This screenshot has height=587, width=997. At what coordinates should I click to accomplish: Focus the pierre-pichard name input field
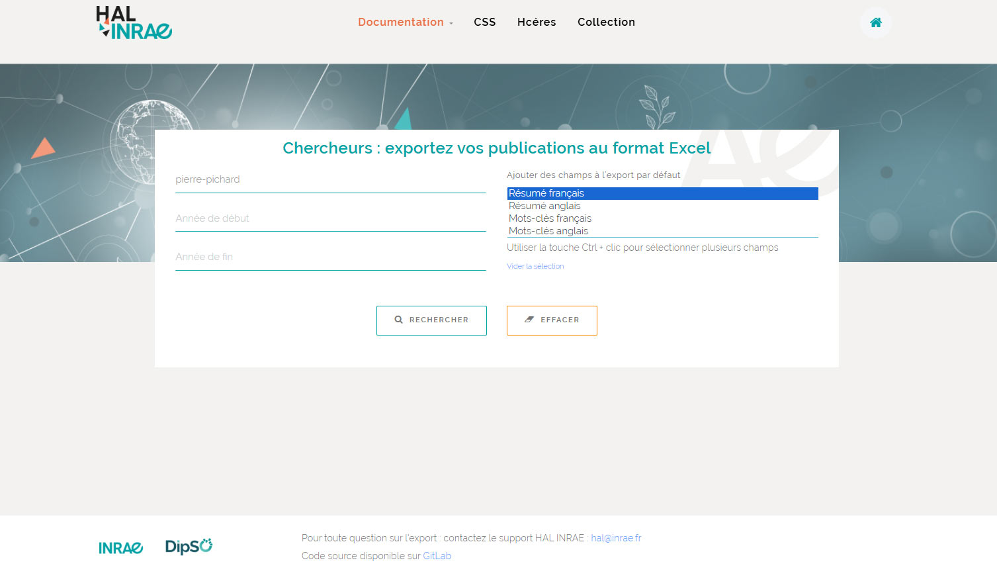tap(330, 180)
